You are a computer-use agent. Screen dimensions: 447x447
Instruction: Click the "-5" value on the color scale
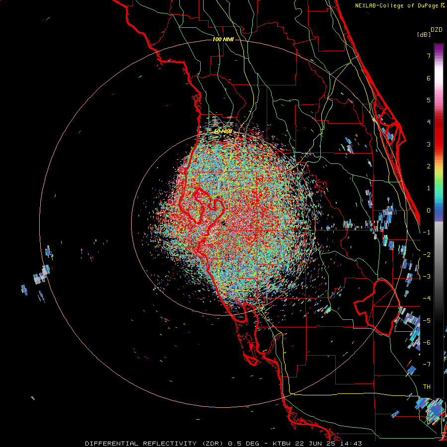(x=427, y=321)
